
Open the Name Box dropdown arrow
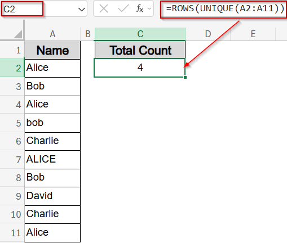coord(82,9)
